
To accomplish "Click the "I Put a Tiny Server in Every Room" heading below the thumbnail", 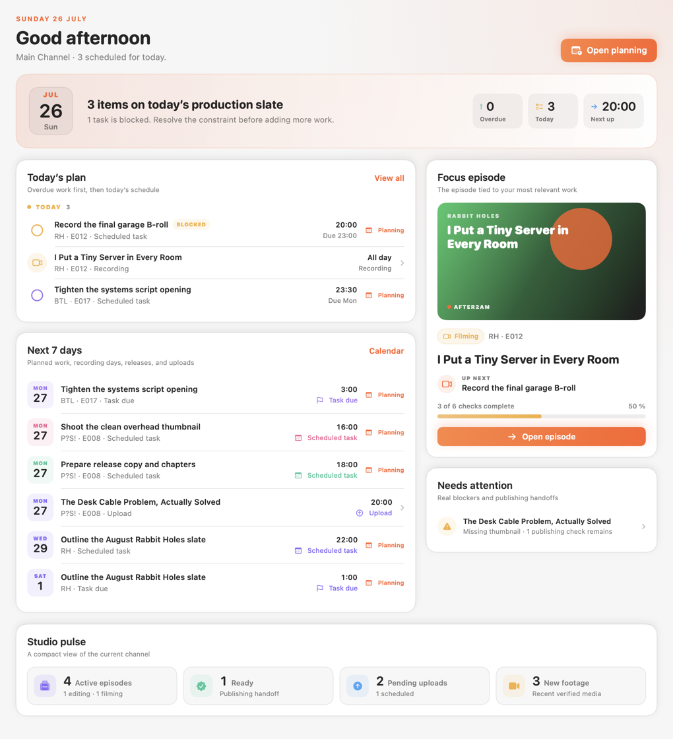I will point(529,360).
